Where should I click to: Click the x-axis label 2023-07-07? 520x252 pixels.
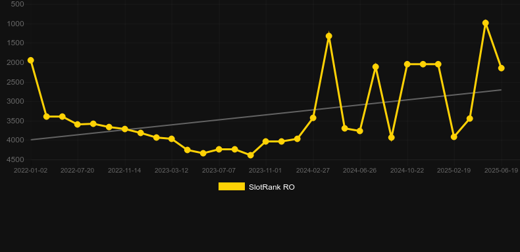coord(219,171)
